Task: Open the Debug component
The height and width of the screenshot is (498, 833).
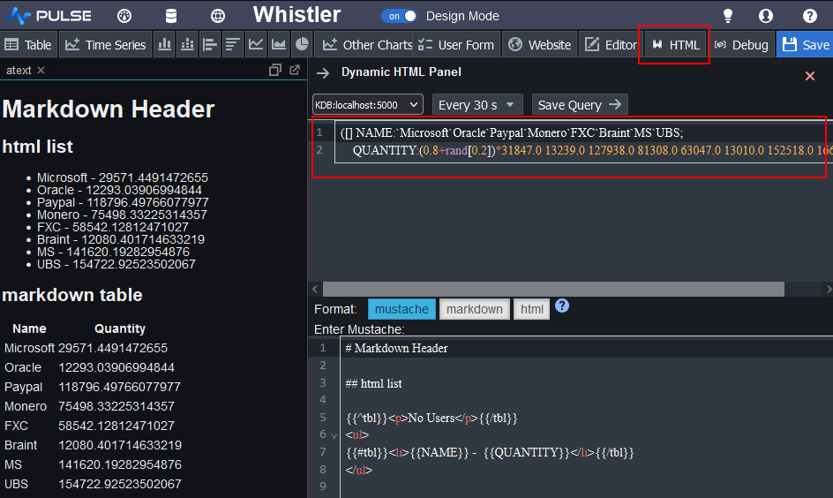Action: click(741, 45)
